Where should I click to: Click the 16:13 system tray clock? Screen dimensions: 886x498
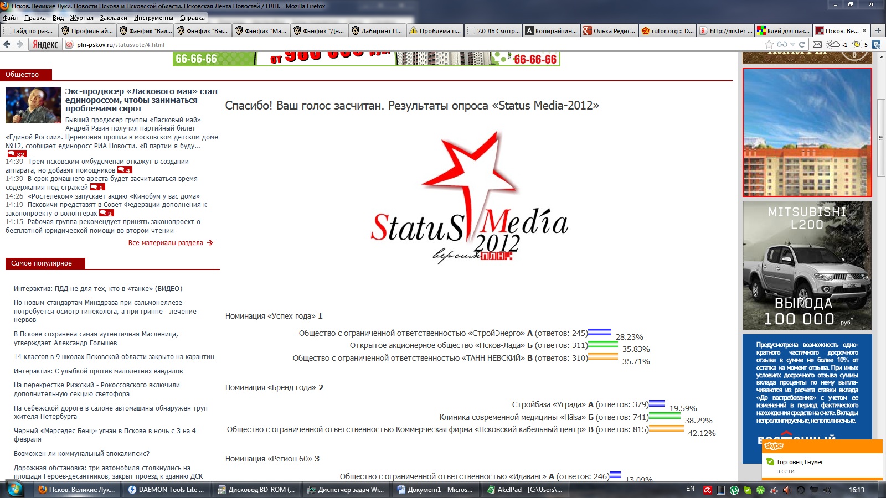coord(857,490)
